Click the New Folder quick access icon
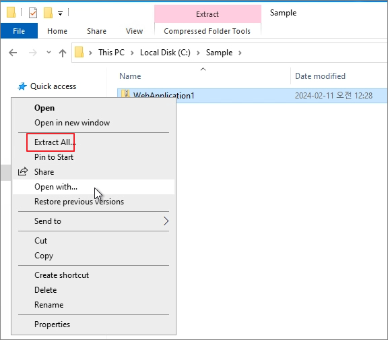388x340 pixels. pos(48,13)
